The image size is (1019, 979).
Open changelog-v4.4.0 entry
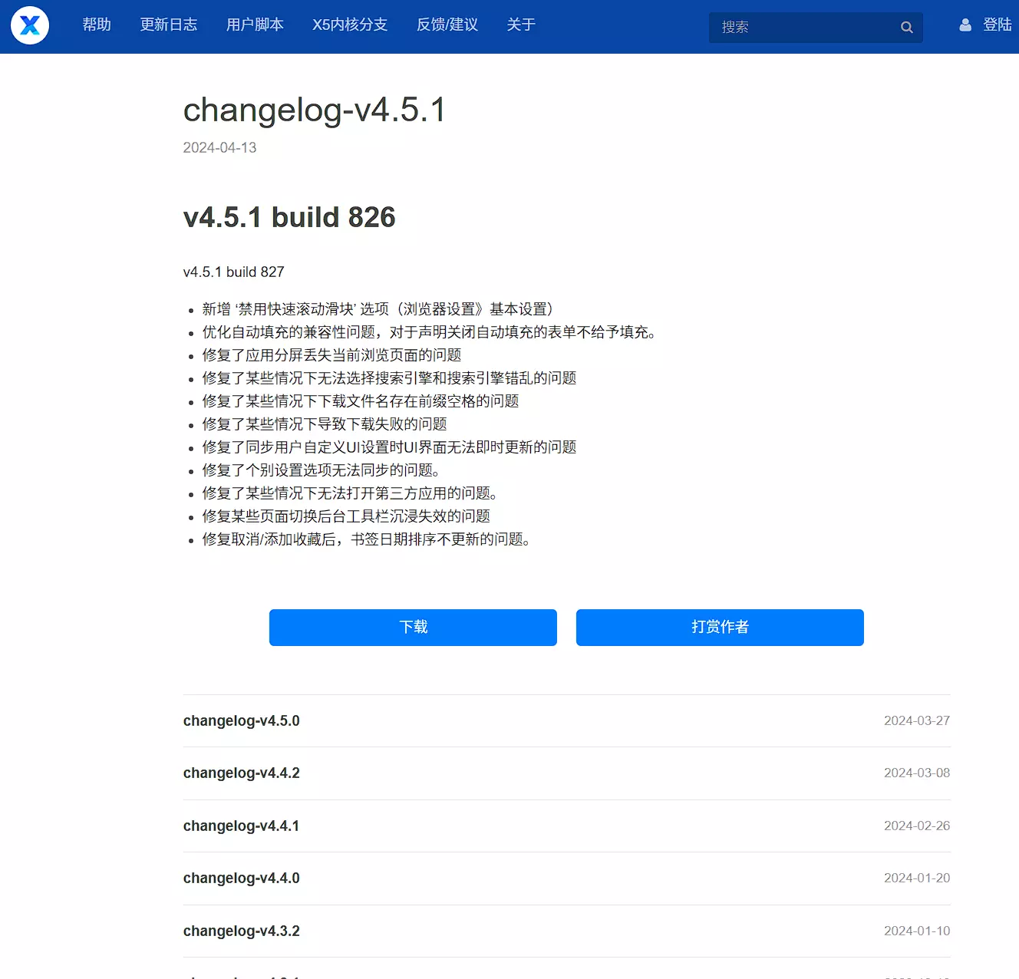coord(242,878)
